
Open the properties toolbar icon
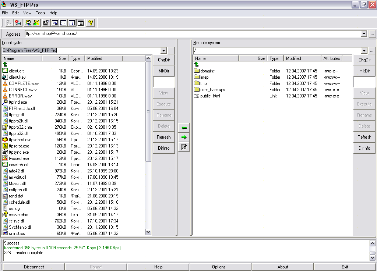[x=46, y=23]
